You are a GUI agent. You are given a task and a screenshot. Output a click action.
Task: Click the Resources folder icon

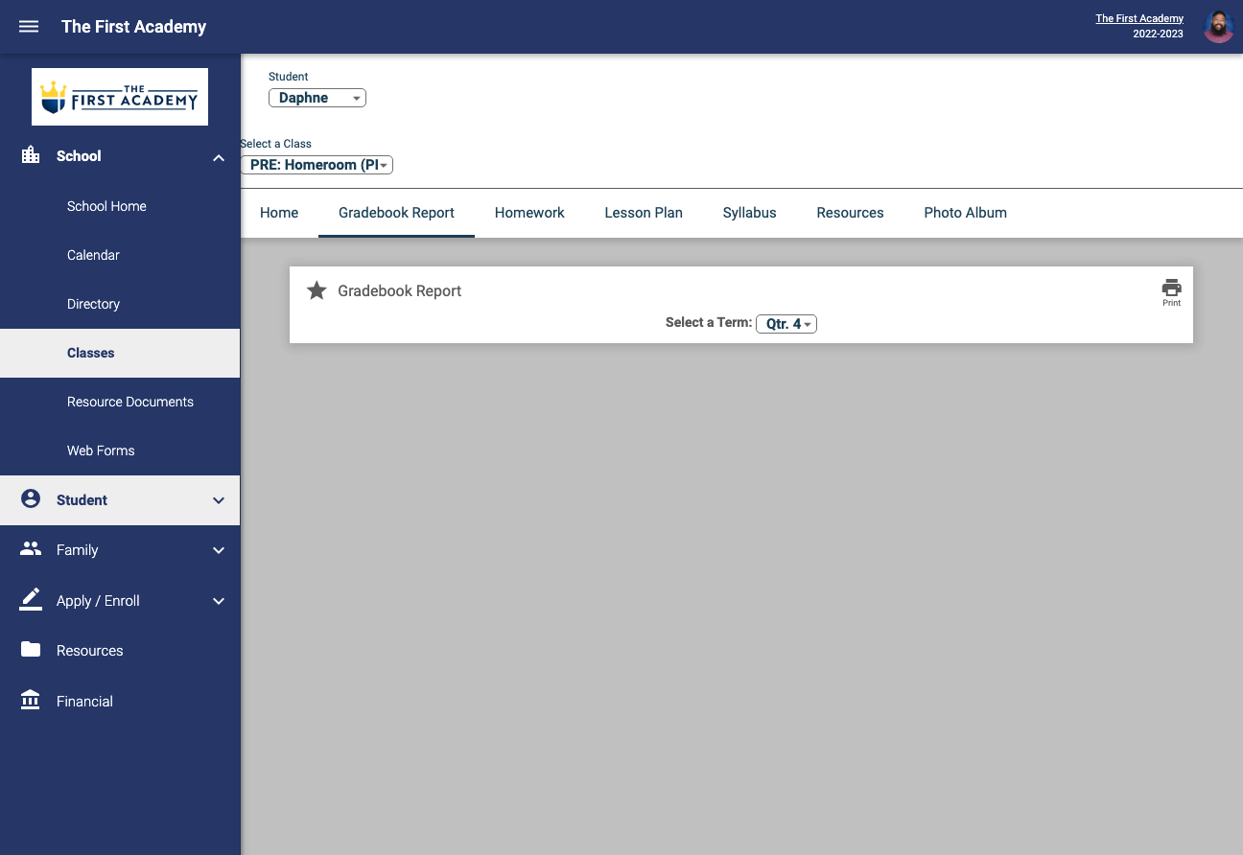[x=31, y=650]
